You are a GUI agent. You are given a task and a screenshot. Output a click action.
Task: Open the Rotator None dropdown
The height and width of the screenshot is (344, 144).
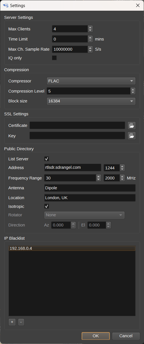(84, 215)
